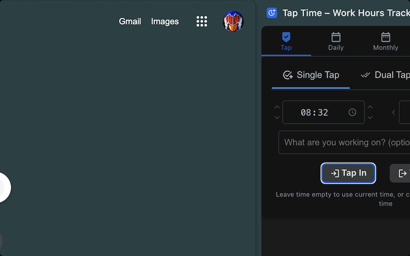The width and height of the screenshot is (410, 256).
Task: Click the Tap Time extension logo icon
Action: [272, 13]
